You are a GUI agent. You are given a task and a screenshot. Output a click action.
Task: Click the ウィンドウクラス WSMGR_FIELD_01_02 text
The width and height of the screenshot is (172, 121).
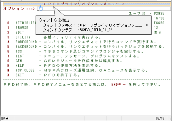click(77, 30)
